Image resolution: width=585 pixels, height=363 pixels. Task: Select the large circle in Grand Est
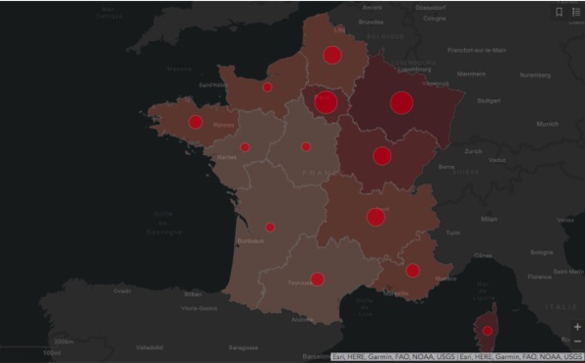[x=402, y=102]
